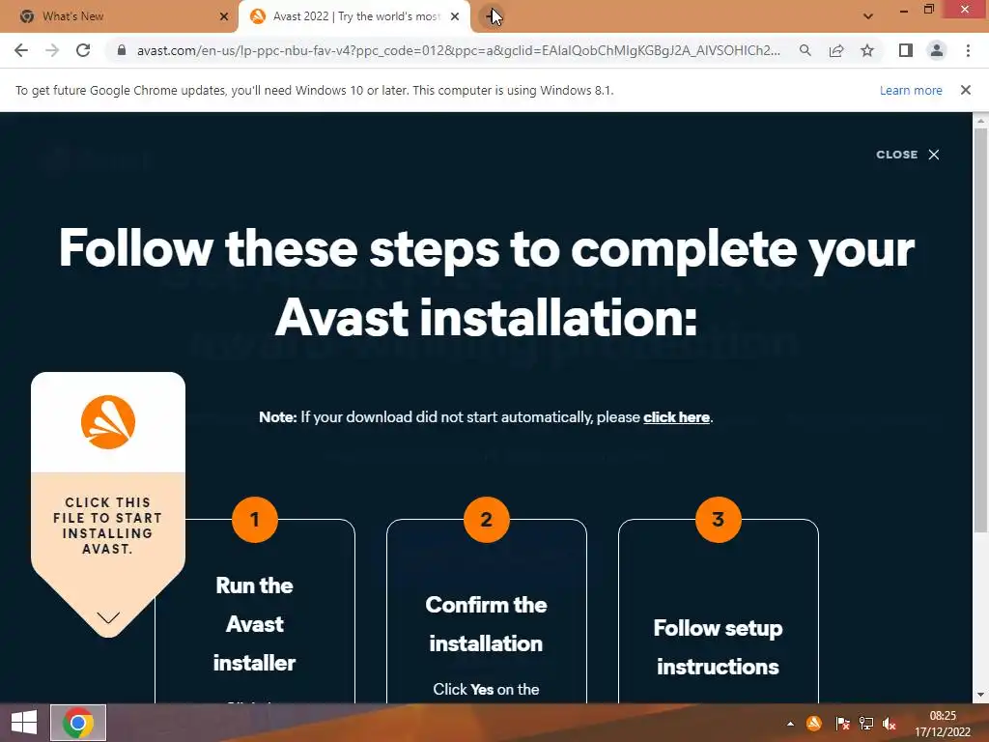Viewport: 989px width, 742px height.
Task: Click the page vertical scrollbar thumb
Action: point(980,330)
